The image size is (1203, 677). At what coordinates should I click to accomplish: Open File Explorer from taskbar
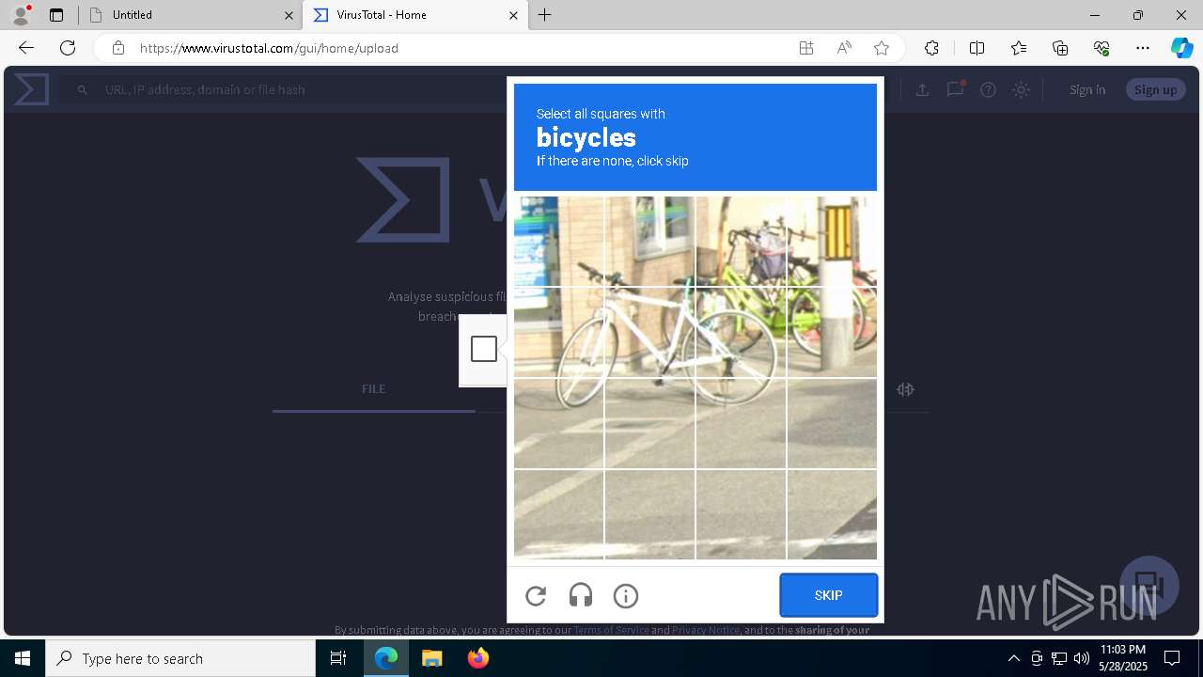[431, 658]
